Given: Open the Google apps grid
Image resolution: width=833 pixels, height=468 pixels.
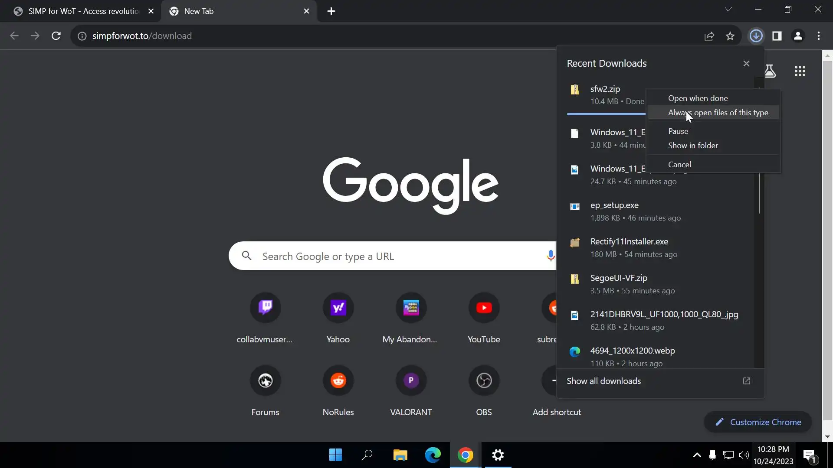Looking at the screenshot, I should [800, 71].
